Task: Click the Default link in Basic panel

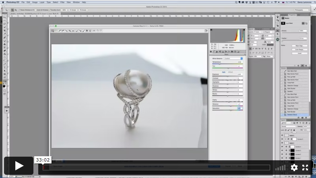Action: point(230,72)
